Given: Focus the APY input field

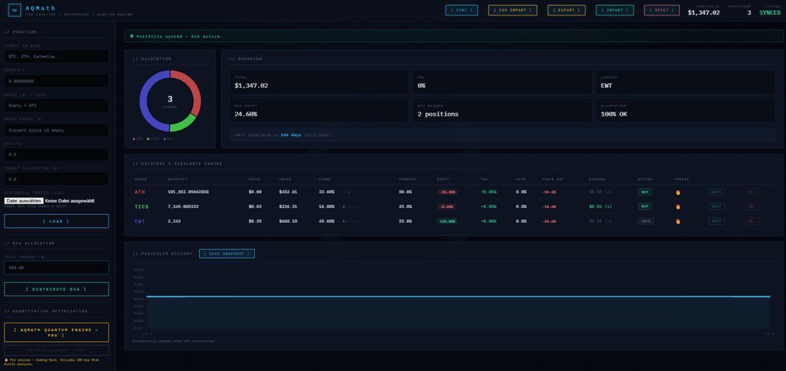Looking at the screenshot, I should click(56, 154).
